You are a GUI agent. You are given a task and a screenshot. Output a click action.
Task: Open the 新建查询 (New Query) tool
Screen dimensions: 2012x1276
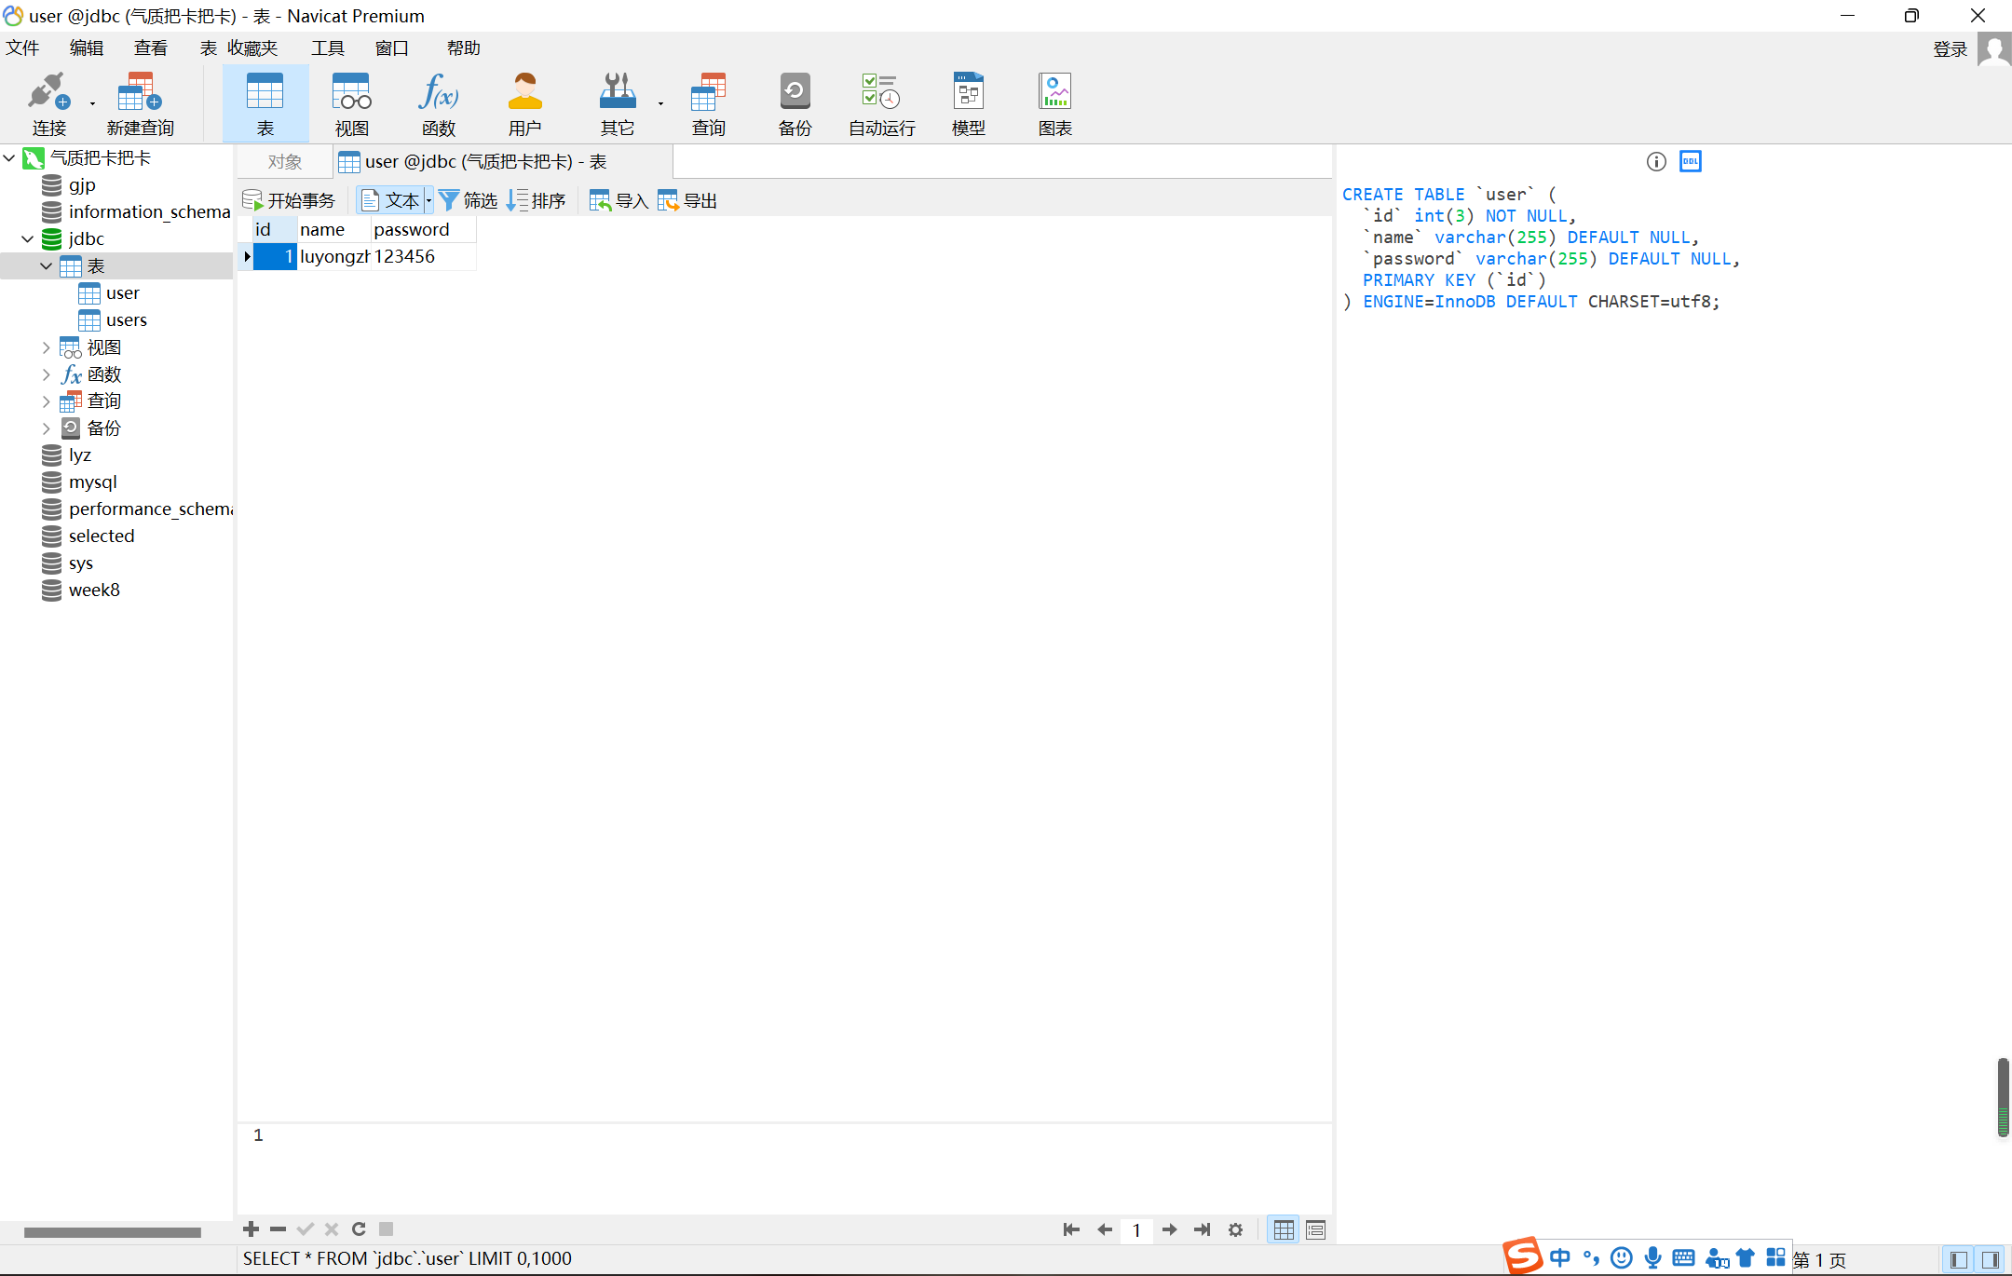pos(139,101)
